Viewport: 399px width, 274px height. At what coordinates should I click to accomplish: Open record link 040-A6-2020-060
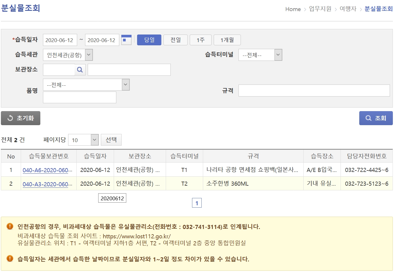coord(47,170)
